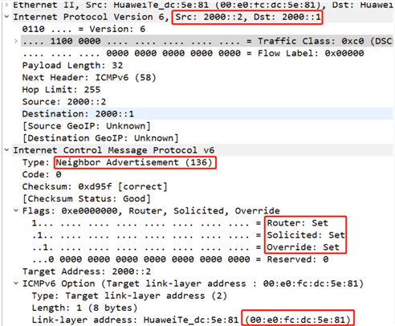The height and width of the screenshot is (326, 395).
Task: Collapse the Flags 0xe0000000 field
Action: tap(16, 210)
